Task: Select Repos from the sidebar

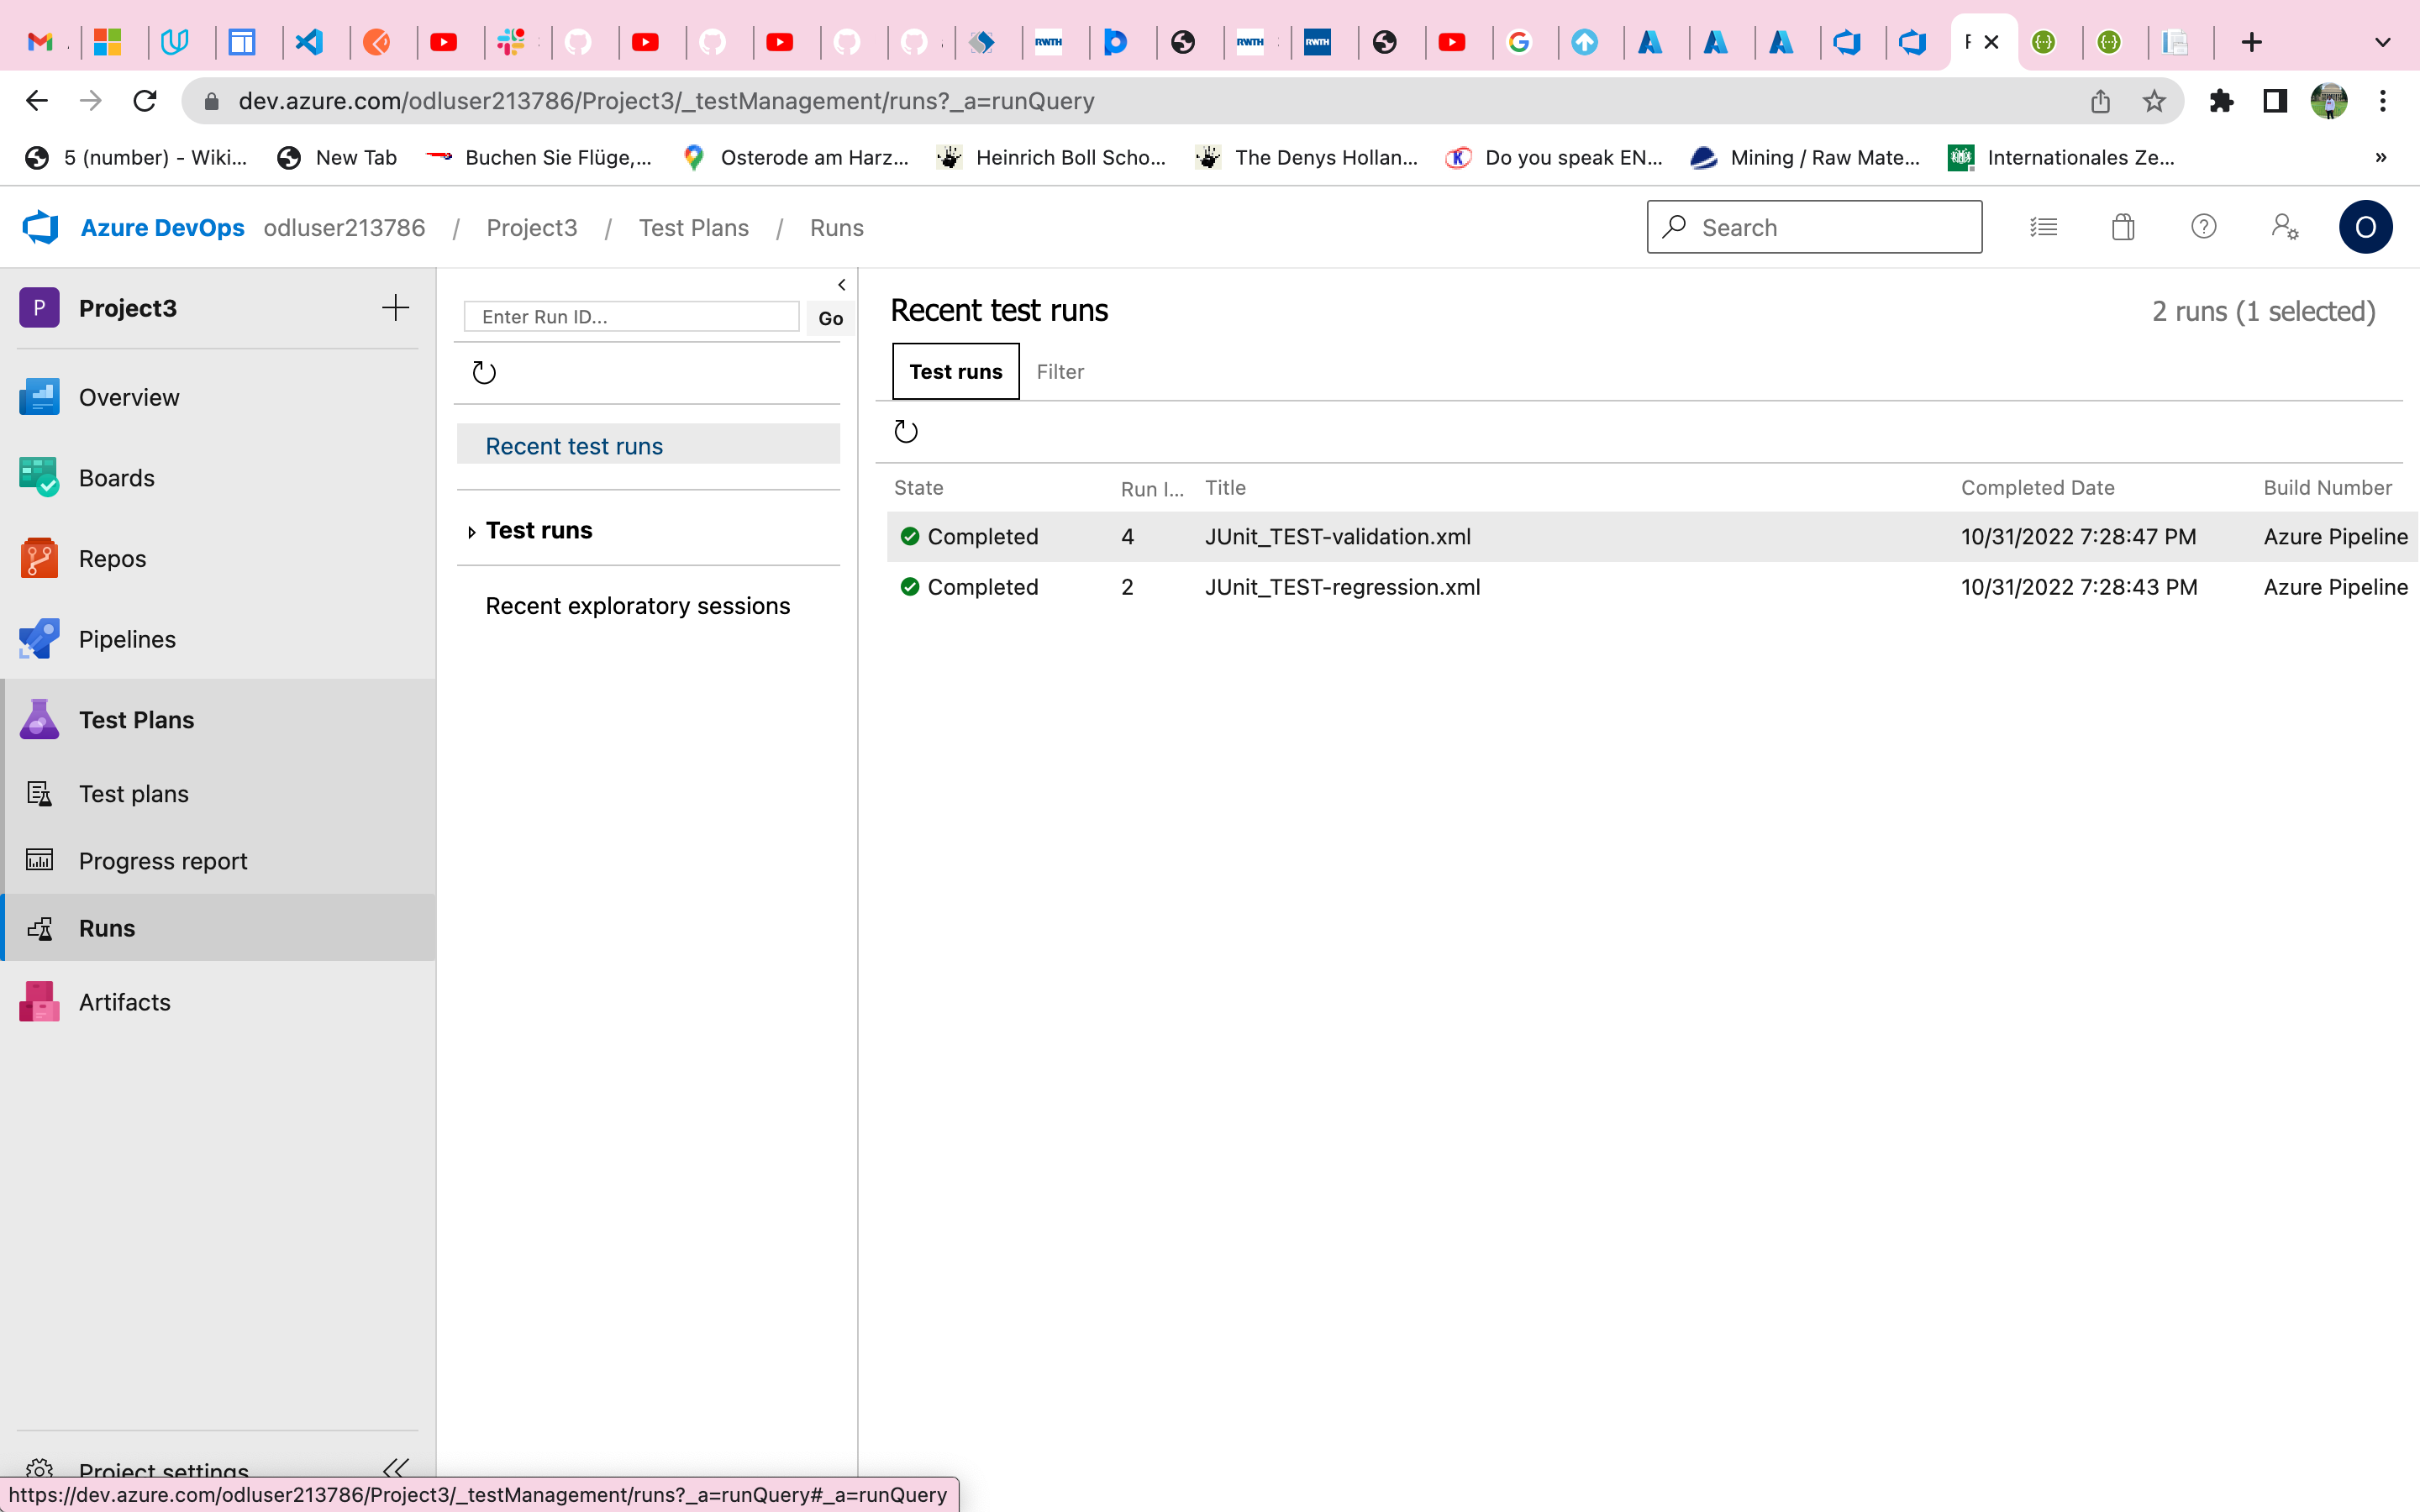Action: point(111,558)
